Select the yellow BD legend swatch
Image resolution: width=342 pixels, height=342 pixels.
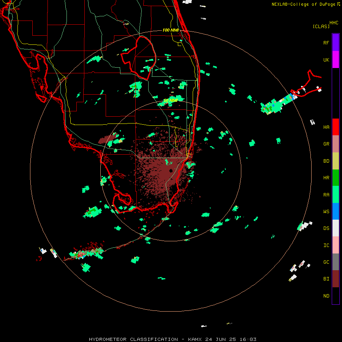336,161
